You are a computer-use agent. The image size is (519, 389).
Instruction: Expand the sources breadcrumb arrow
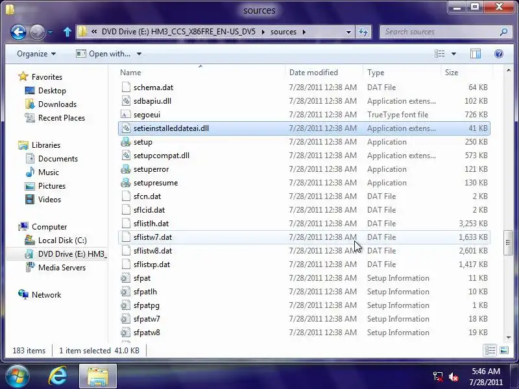[304, 32]
